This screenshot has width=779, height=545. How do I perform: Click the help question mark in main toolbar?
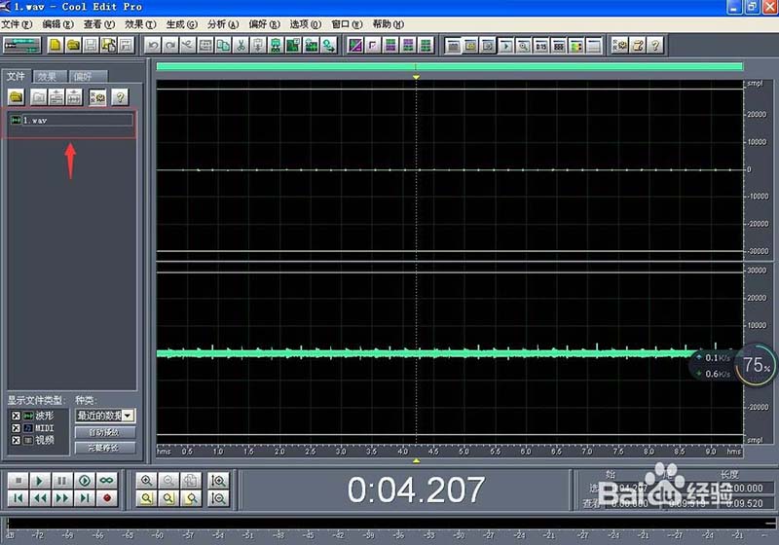[655, 46]
